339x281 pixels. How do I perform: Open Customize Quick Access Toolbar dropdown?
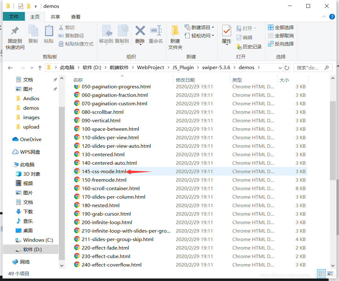point(36,7)
